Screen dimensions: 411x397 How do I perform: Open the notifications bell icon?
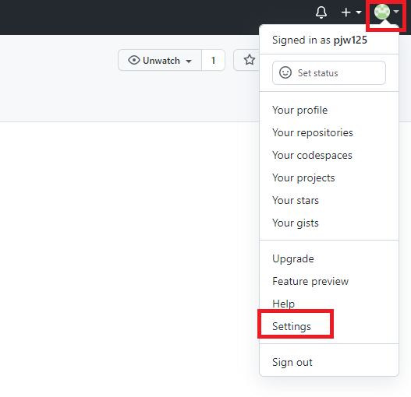coord(321,12)
